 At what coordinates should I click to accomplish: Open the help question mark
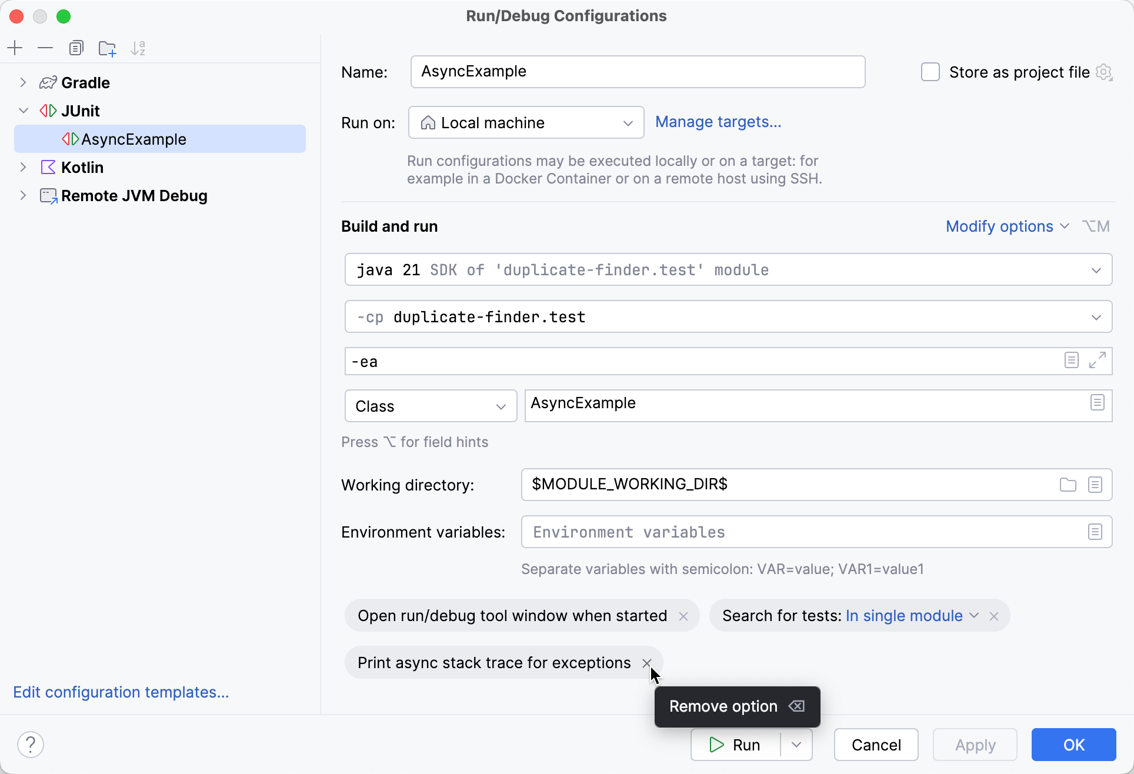point(31,744)
